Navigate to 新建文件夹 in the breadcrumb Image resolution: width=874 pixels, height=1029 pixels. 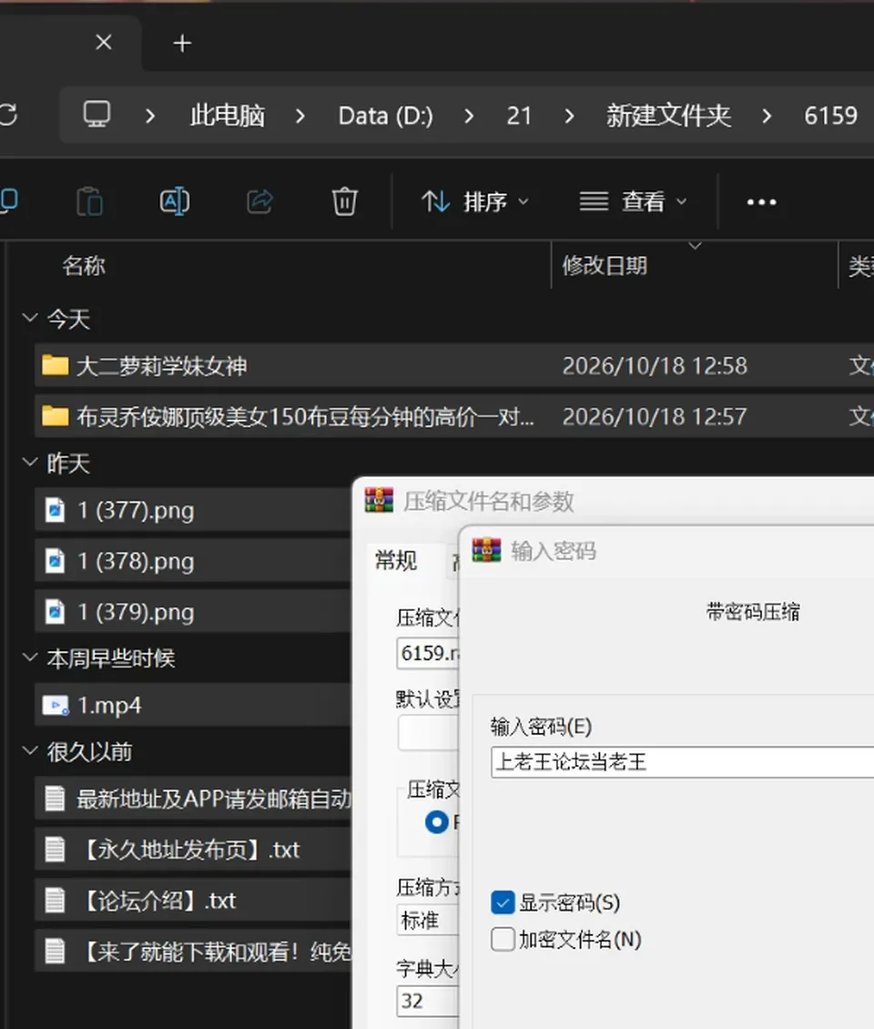point(668,117)
